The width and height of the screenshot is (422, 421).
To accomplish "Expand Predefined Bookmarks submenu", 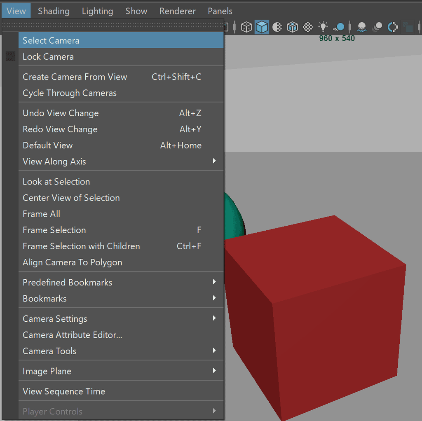I will [121, 283].
